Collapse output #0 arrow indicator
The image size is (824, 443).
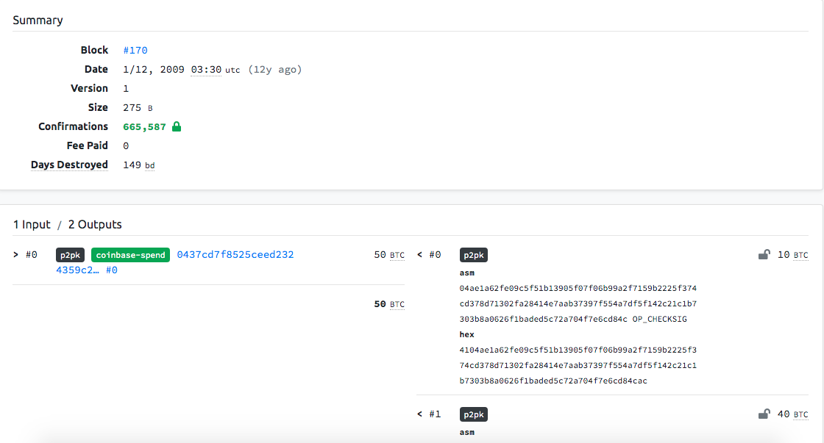click(x=420, y=255)
